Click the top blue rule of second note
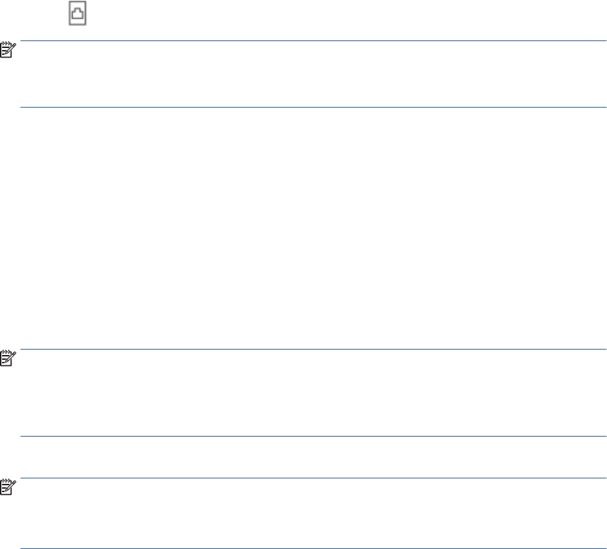Viewport: 607px width, 549px height. tap(313, 350)
